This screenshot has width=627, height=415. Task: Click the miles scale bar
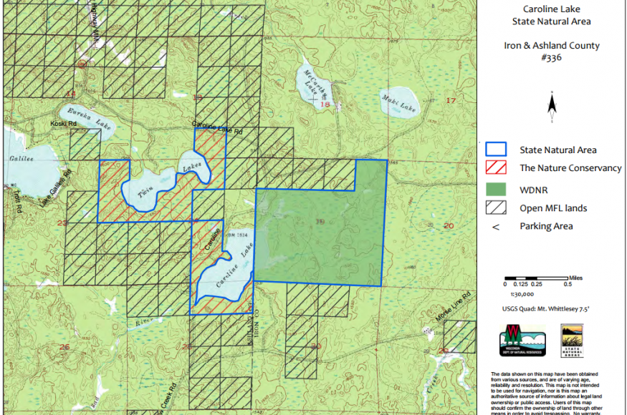pyautogui.click(x=536, y=278)
